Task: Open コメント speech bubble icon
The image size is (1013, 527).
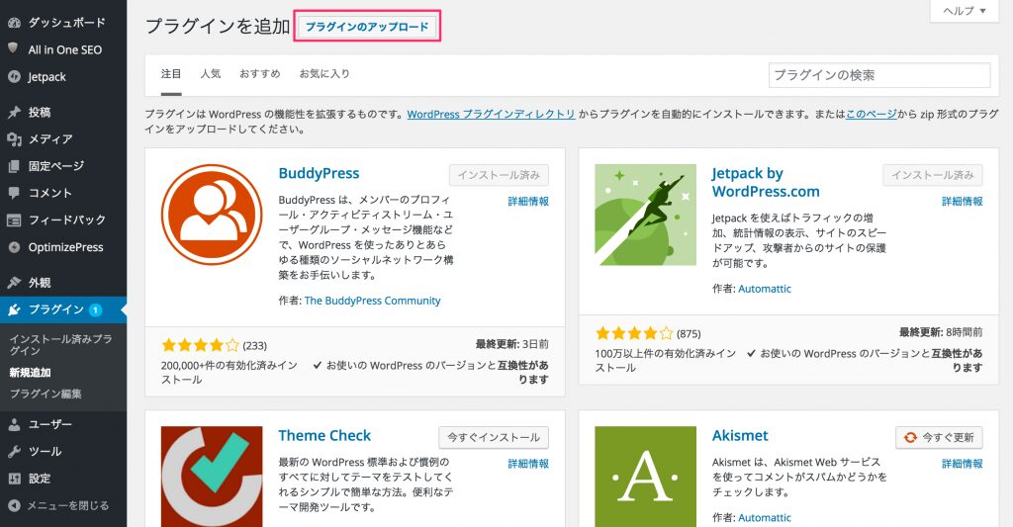Action: click(14, 193)
